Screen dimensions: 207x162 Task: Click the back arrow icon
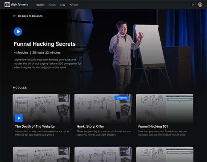point(14,16)
